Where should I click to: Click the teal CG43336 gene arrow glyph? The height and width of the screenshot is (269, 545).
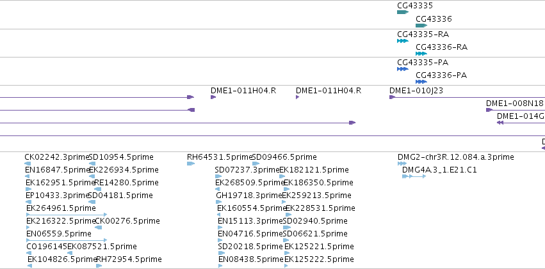[x=421, y=26]
